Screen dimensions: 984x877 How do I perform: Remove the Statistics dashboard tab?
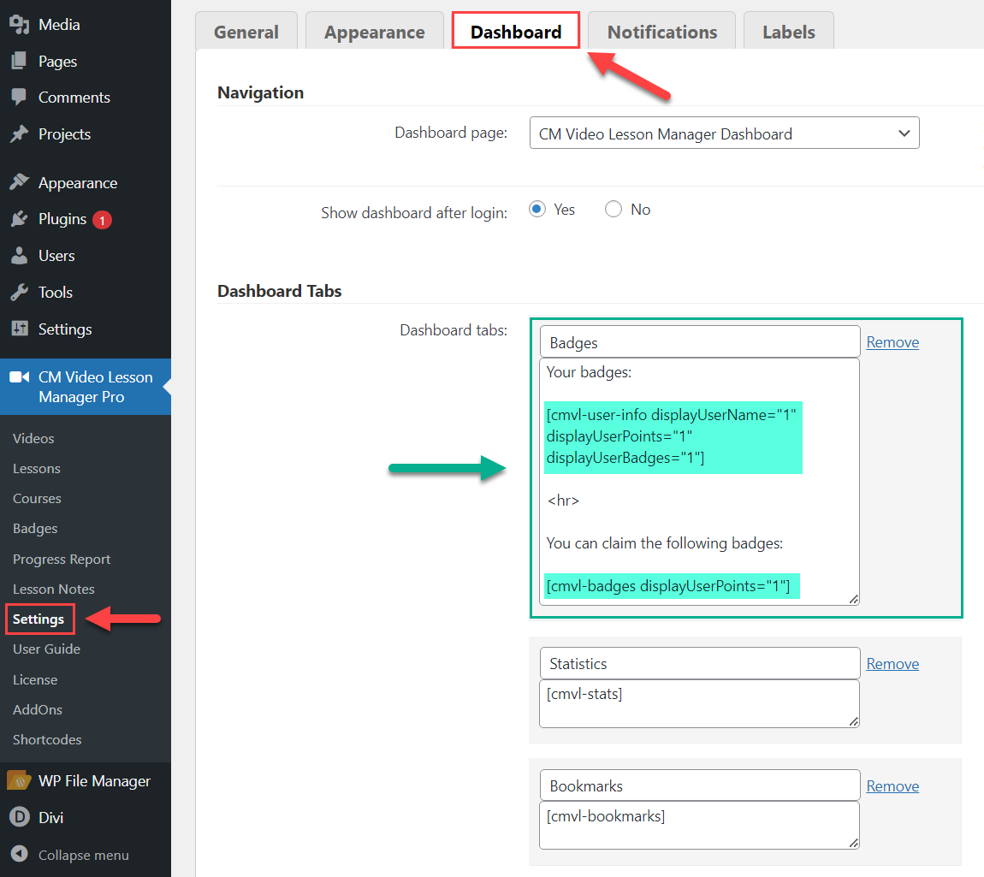pos(892,664)
